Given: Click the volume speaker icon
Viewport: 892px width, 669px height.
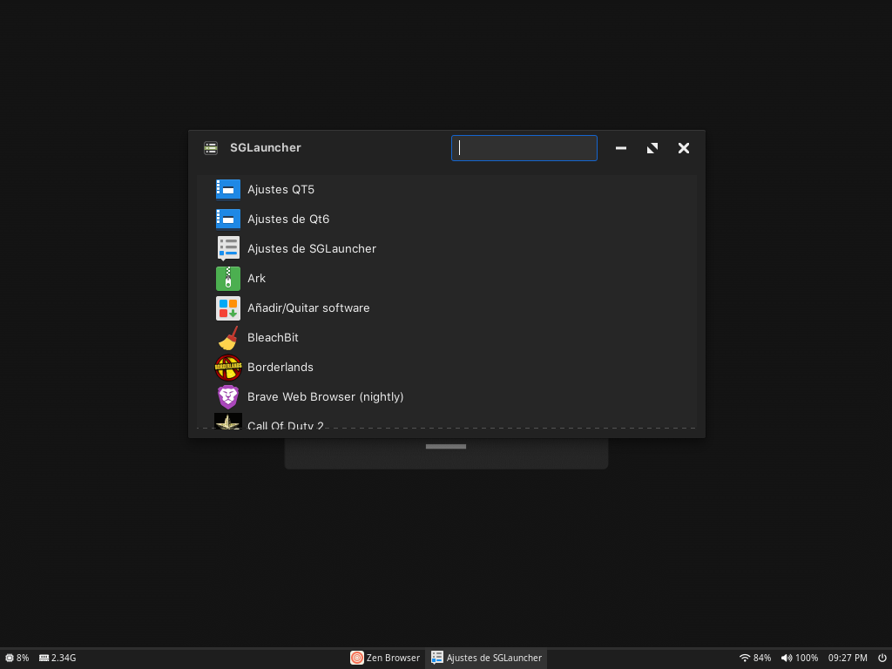Looking at the screenshot, I should point(787,658).
